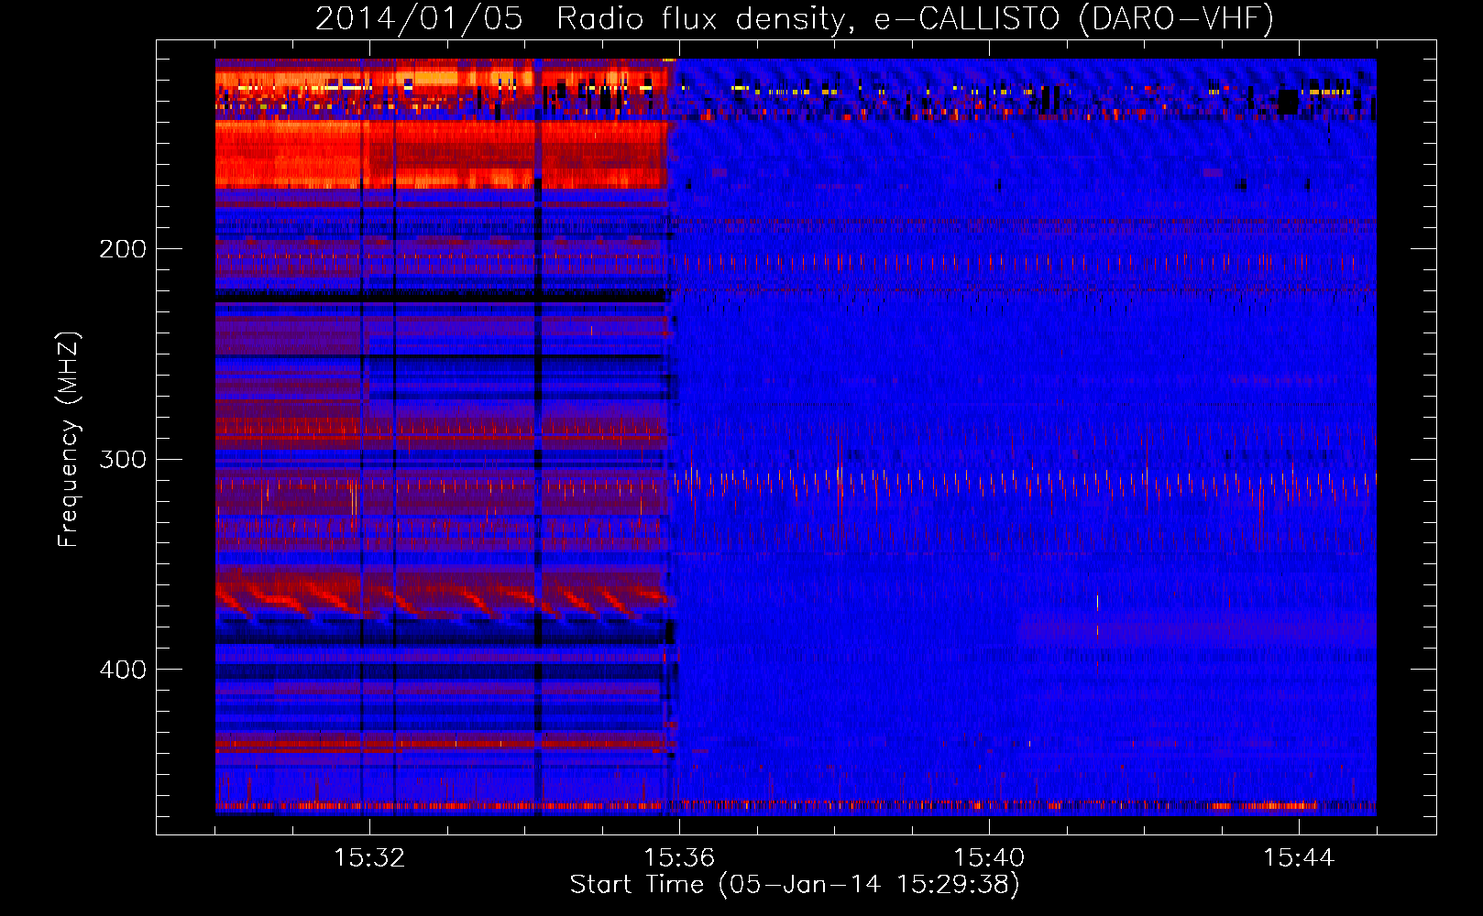
Task: Click the Frequency (MHZ) axis title
Action: (x=69, y=440)
